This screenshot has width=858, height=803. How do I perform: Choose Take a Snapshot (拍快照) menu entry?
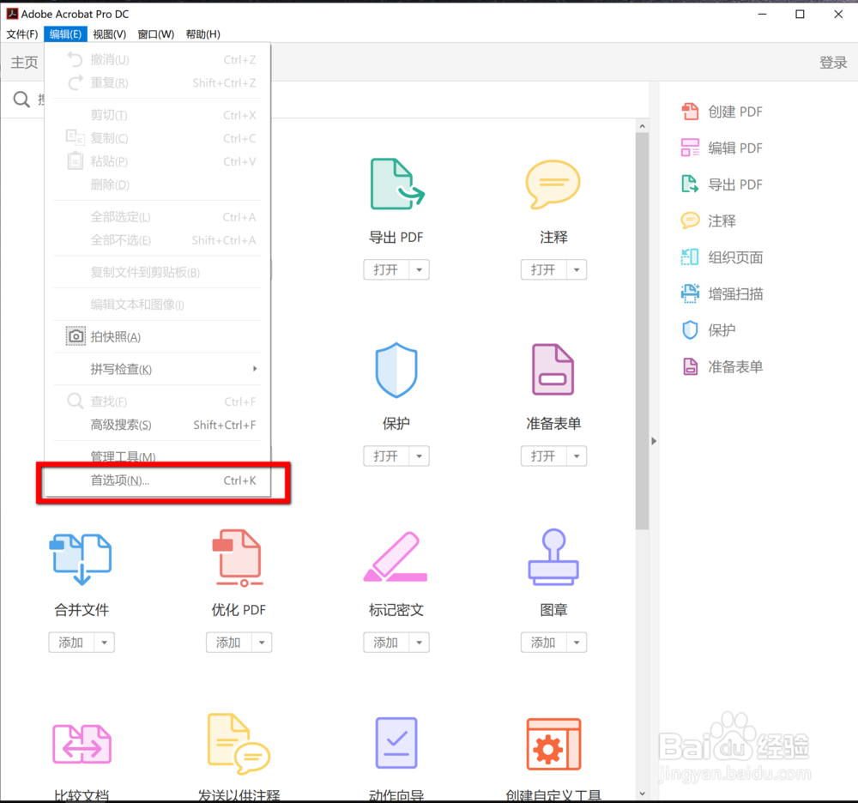(x=158, y=337)
